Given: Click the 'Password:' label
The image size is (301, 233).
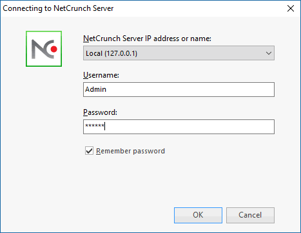Looking at the screenshot, I should point(100,112).
